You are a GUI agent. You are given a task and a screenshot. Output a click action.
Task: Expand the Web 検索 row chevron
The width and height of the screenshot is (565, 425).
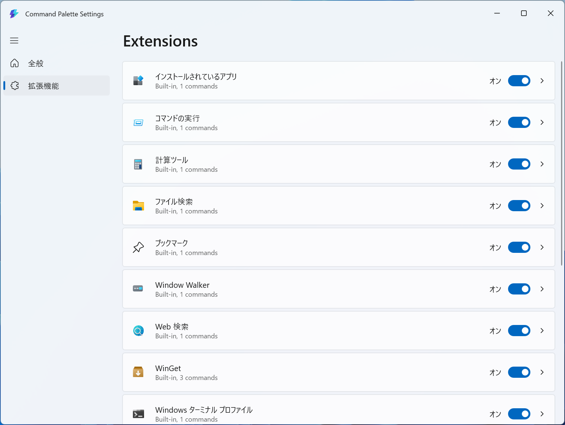point(542,331)
